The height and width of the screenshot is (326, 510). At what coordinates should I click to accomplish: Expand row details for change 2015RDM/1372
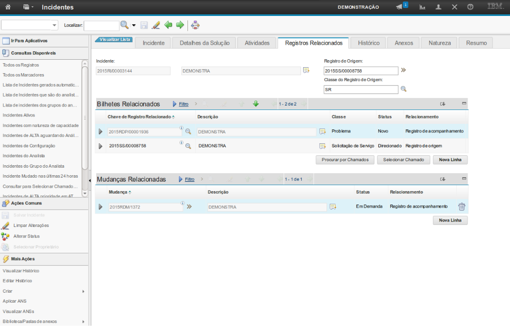click(x=100, y=207)
